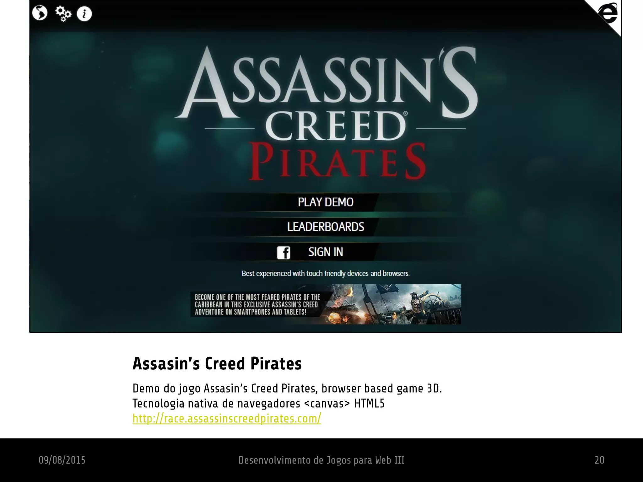Click the red Pirates title word
643x482 pixels.
point(338,162)
